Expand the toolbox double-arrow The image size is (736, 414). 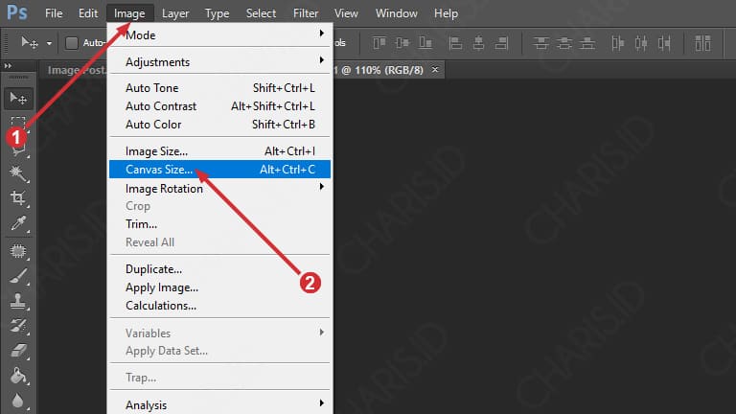click(x=8, y=66)
